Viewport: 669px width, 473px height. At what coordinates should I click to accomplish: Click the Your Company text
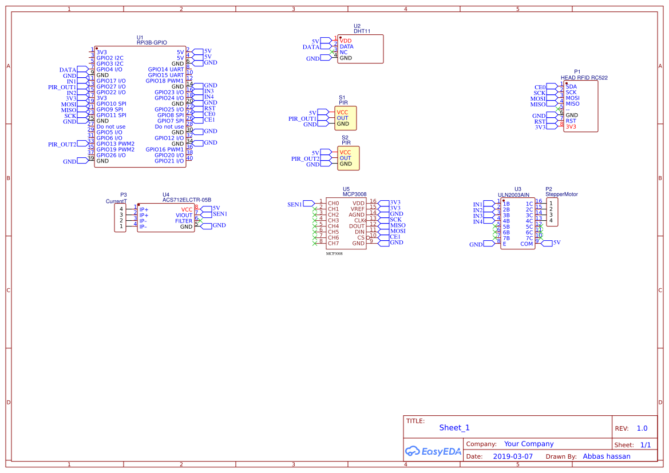click(x=528, y=444)
